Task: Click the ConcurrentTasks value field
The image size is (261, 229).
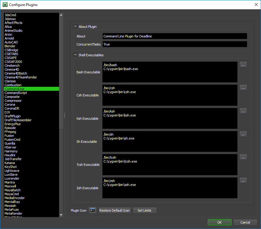Action: pyautogui.click(x=175, y=44)
